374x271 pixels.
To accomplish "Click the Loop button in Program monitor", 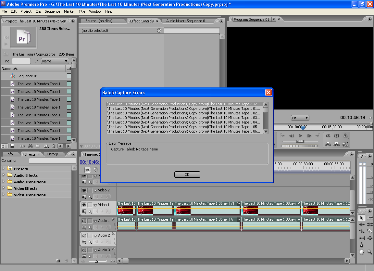I will pyautogui.click(x=328, y=135).
